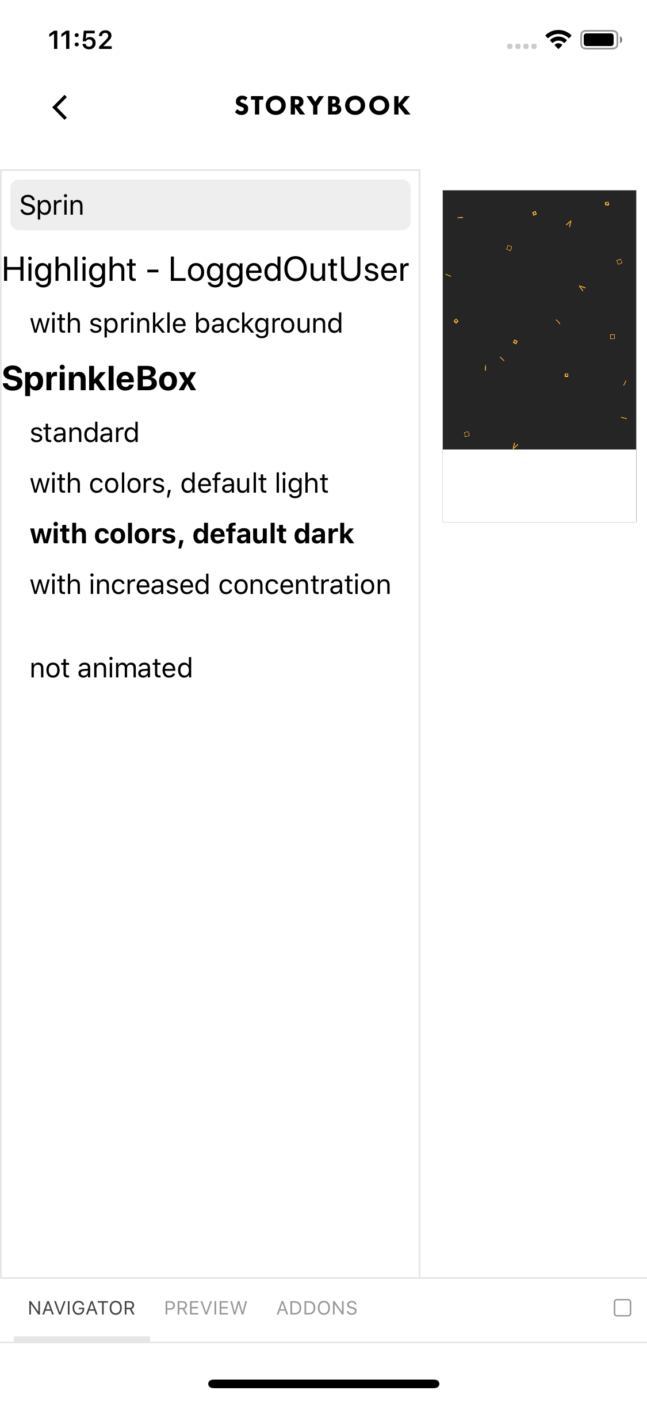The height and width of the screenshot is (1402, 647).
Task: Switch to the NAVIGATOR tab
Action: (x=82, y=1308)
